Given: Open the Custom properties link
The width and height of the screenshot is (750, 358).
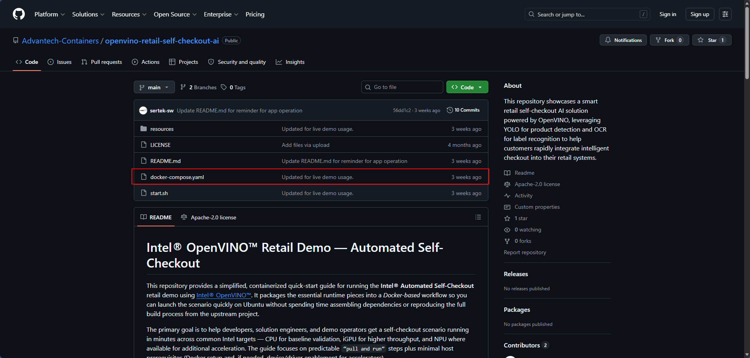Looking at the screenshot, I should [537, 207].
